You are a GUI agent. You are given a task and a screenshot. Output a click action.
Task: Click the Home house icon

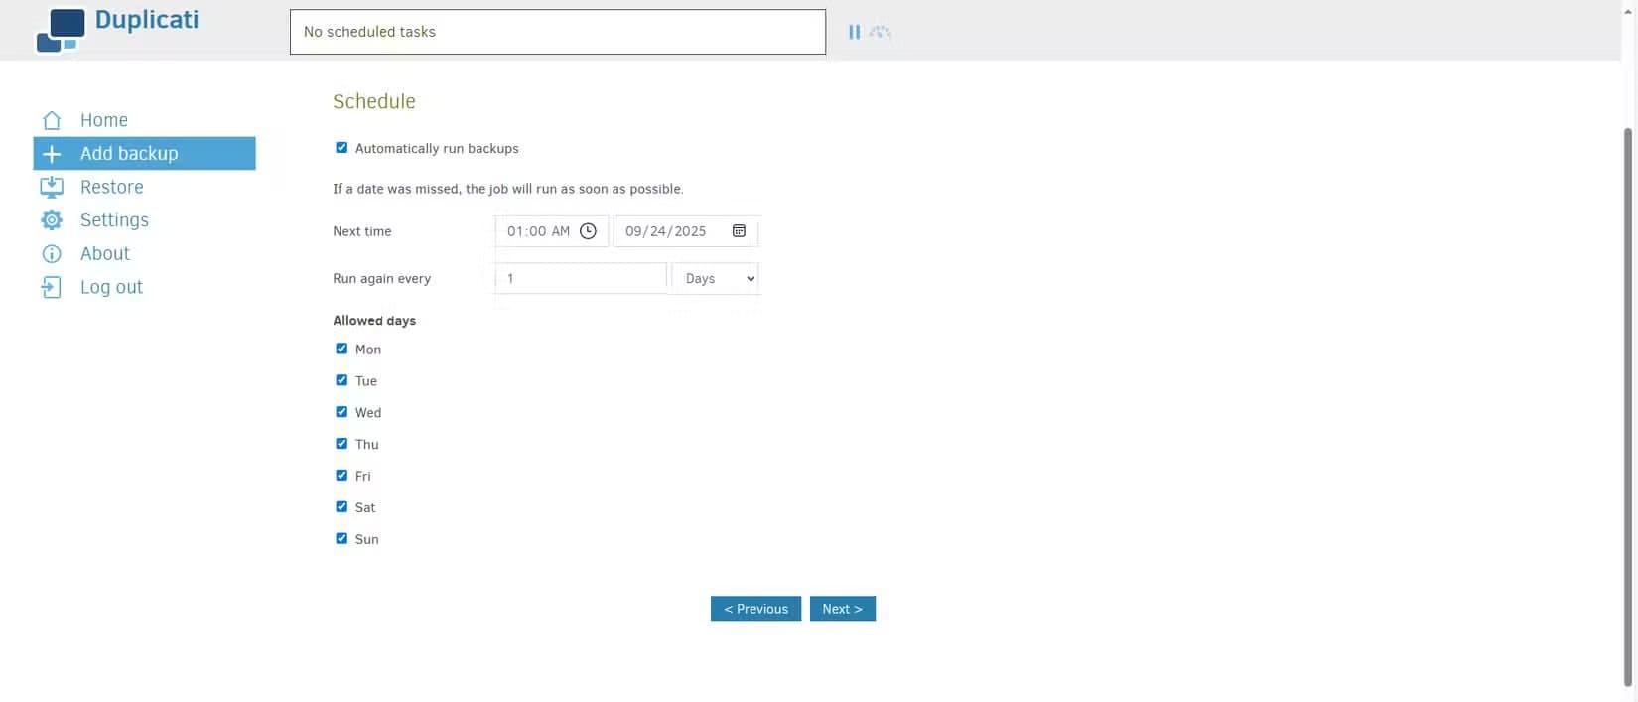(52, 120)
